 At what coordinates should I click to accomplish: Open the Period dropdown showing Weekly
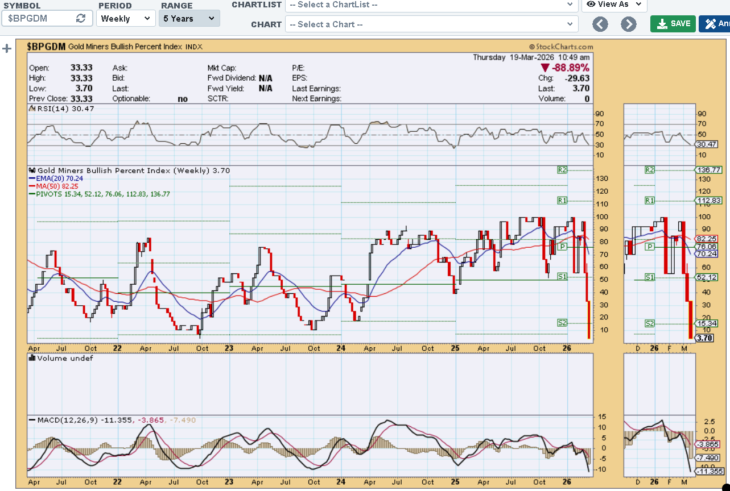126,18
